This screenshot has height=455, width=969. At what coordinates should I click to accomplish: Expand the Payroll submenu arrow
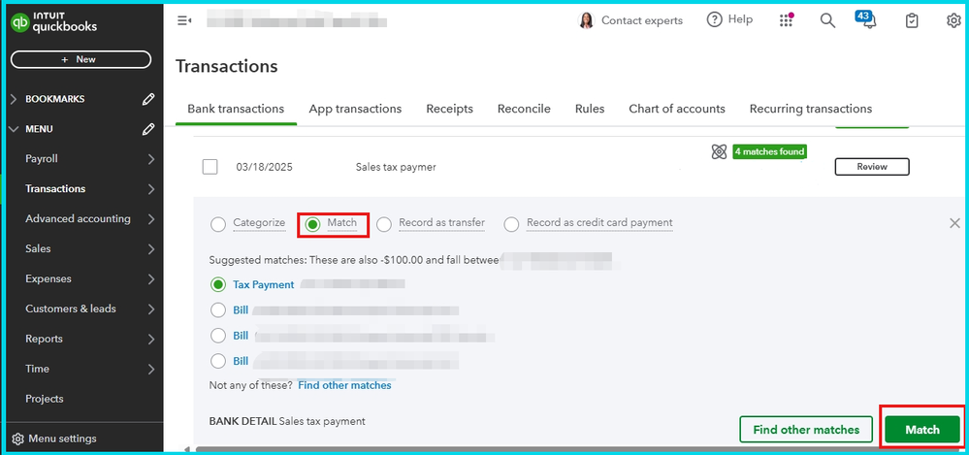point(151,159)
